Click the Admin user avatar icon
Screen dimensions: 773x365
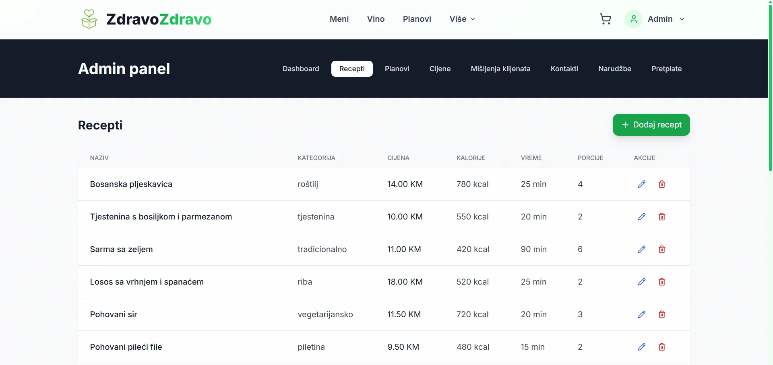point(633,19)
